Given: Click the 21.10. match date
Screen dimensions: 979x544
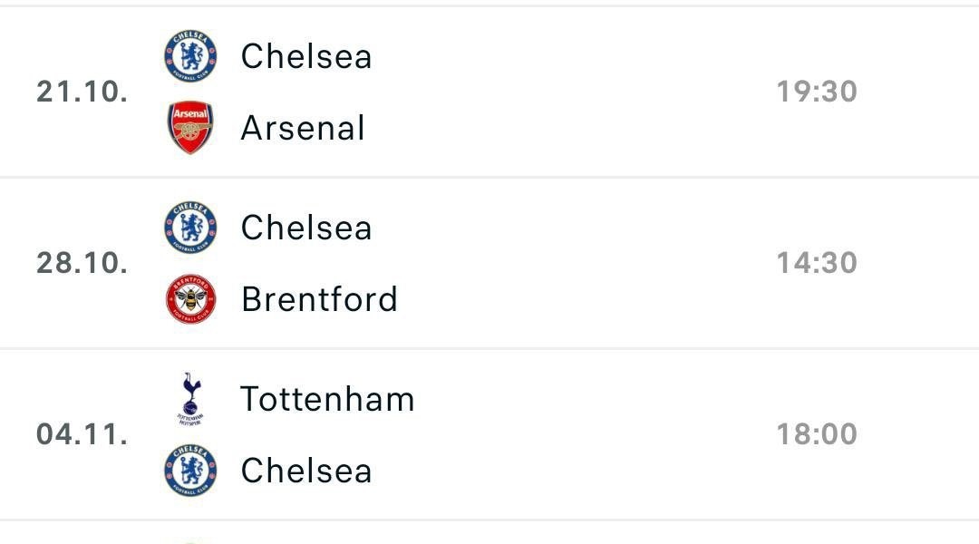Looking at the screenshot, I should coord(82,92).
